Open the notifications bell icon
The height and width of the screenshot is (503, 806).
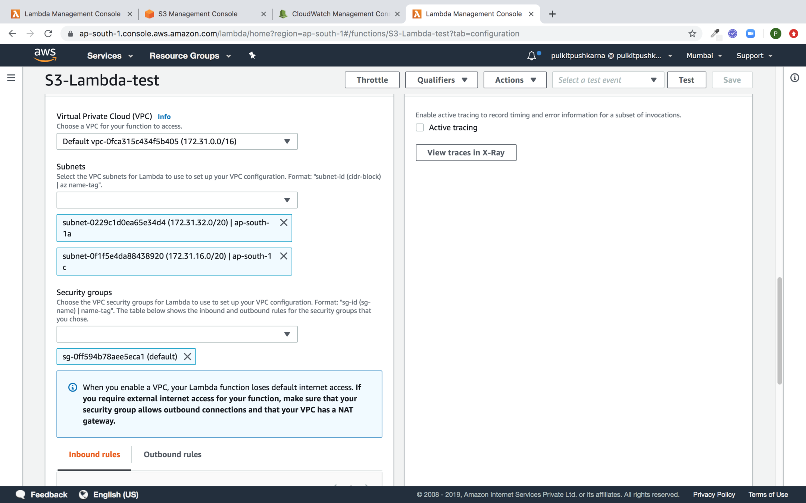coord(531,56)
